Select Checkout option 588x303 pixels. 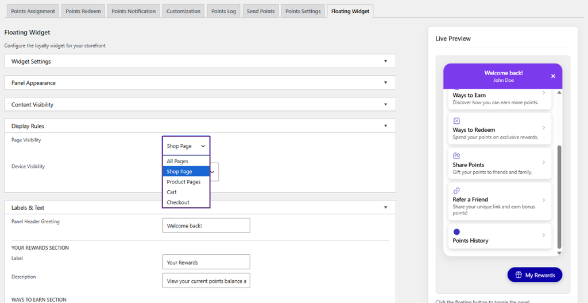[186, 202]
